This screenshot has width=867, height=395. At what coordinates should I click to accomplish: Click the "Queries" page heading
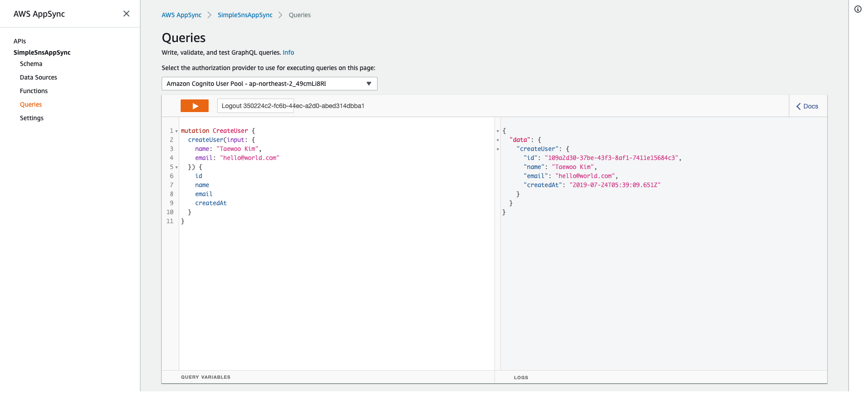tap(184, 38)
